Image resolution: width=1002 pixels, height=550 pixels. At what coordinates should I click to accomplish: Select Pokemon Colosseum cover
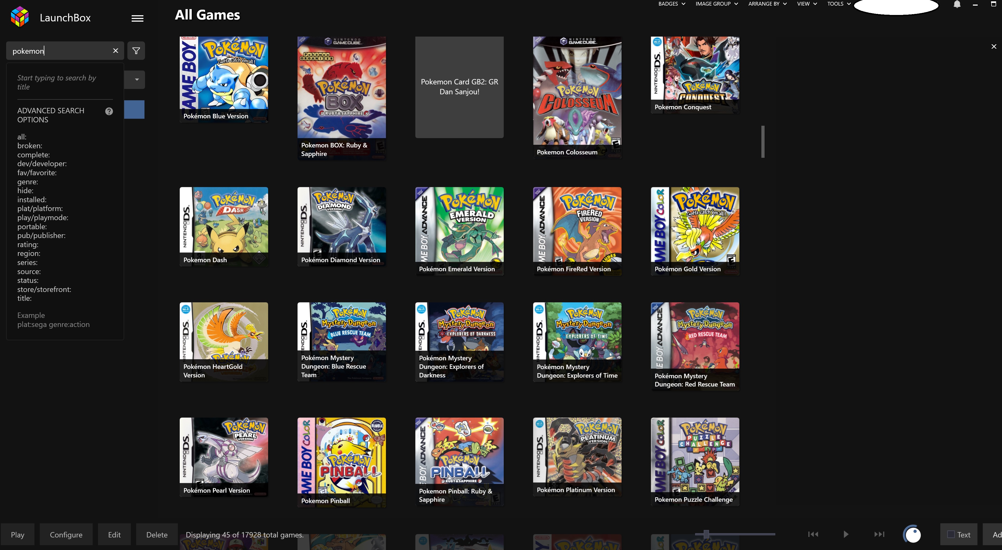577,97
